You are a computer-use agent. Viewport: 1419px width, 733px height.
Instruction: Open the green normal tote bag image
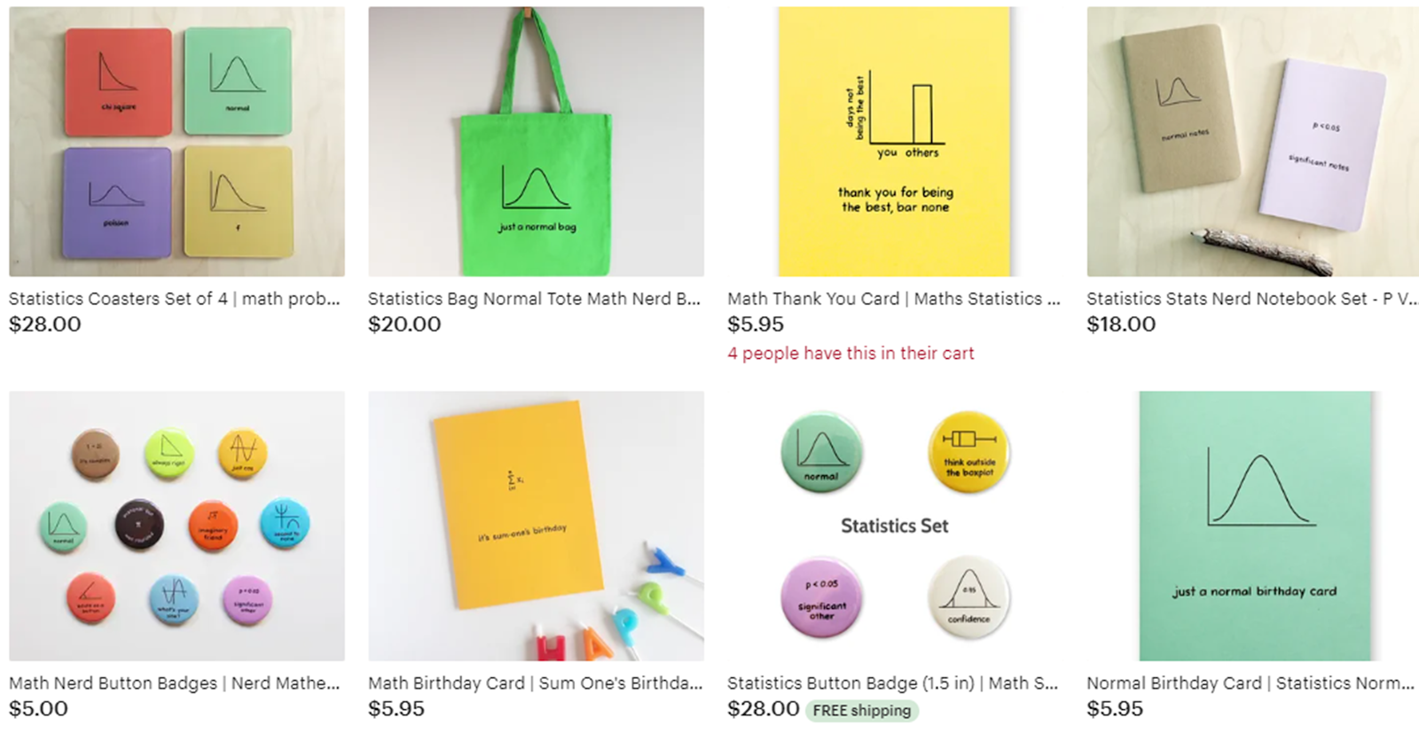536,142
